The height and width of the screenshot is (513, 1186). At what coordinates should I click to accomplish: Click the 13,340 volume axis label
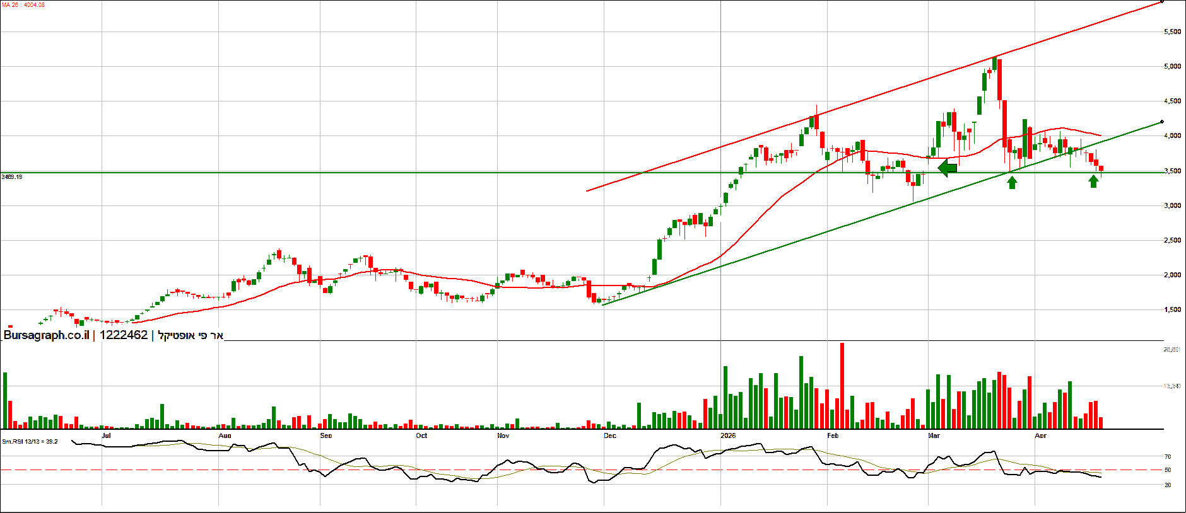click(x=1172, y=386)
